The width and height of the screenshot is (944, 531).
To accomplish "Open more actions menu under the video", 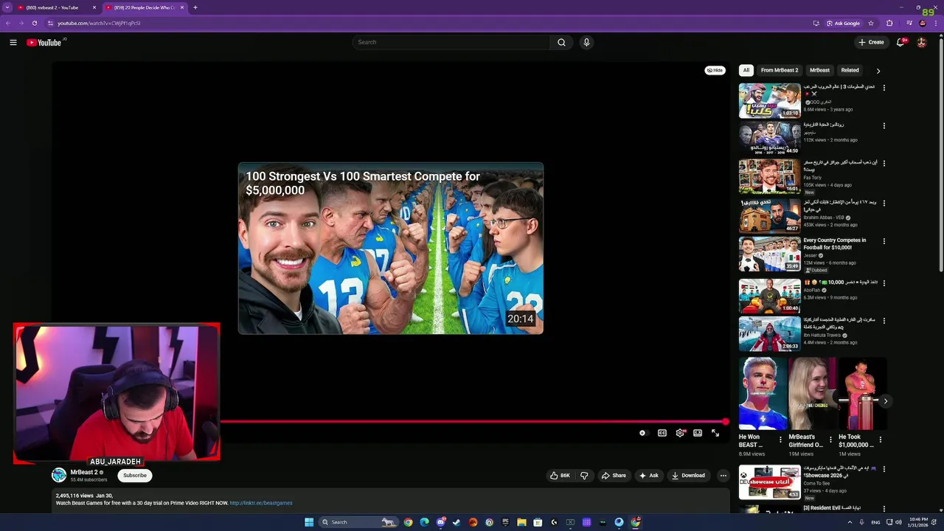I will point(723,476).
